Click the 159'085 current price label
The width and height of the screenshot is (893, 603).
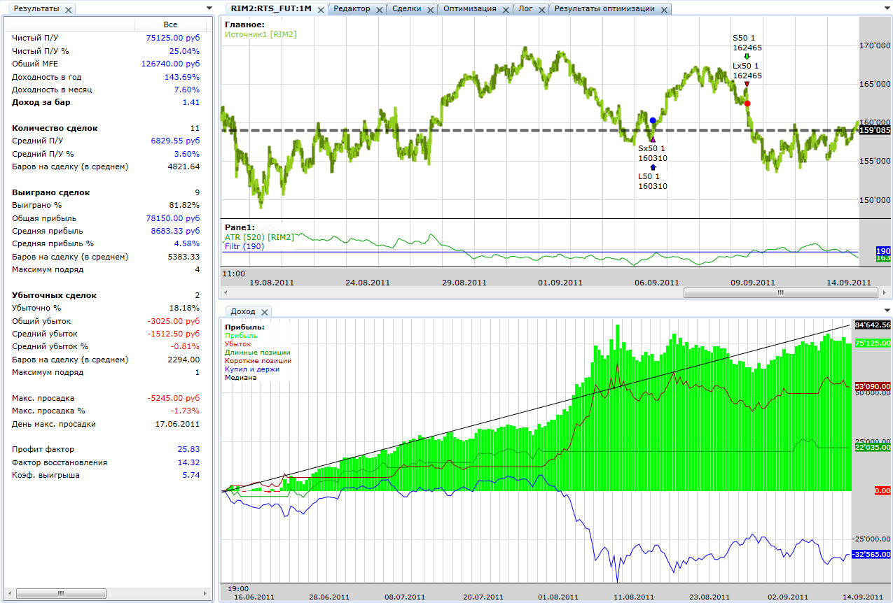tap(875, 130)
